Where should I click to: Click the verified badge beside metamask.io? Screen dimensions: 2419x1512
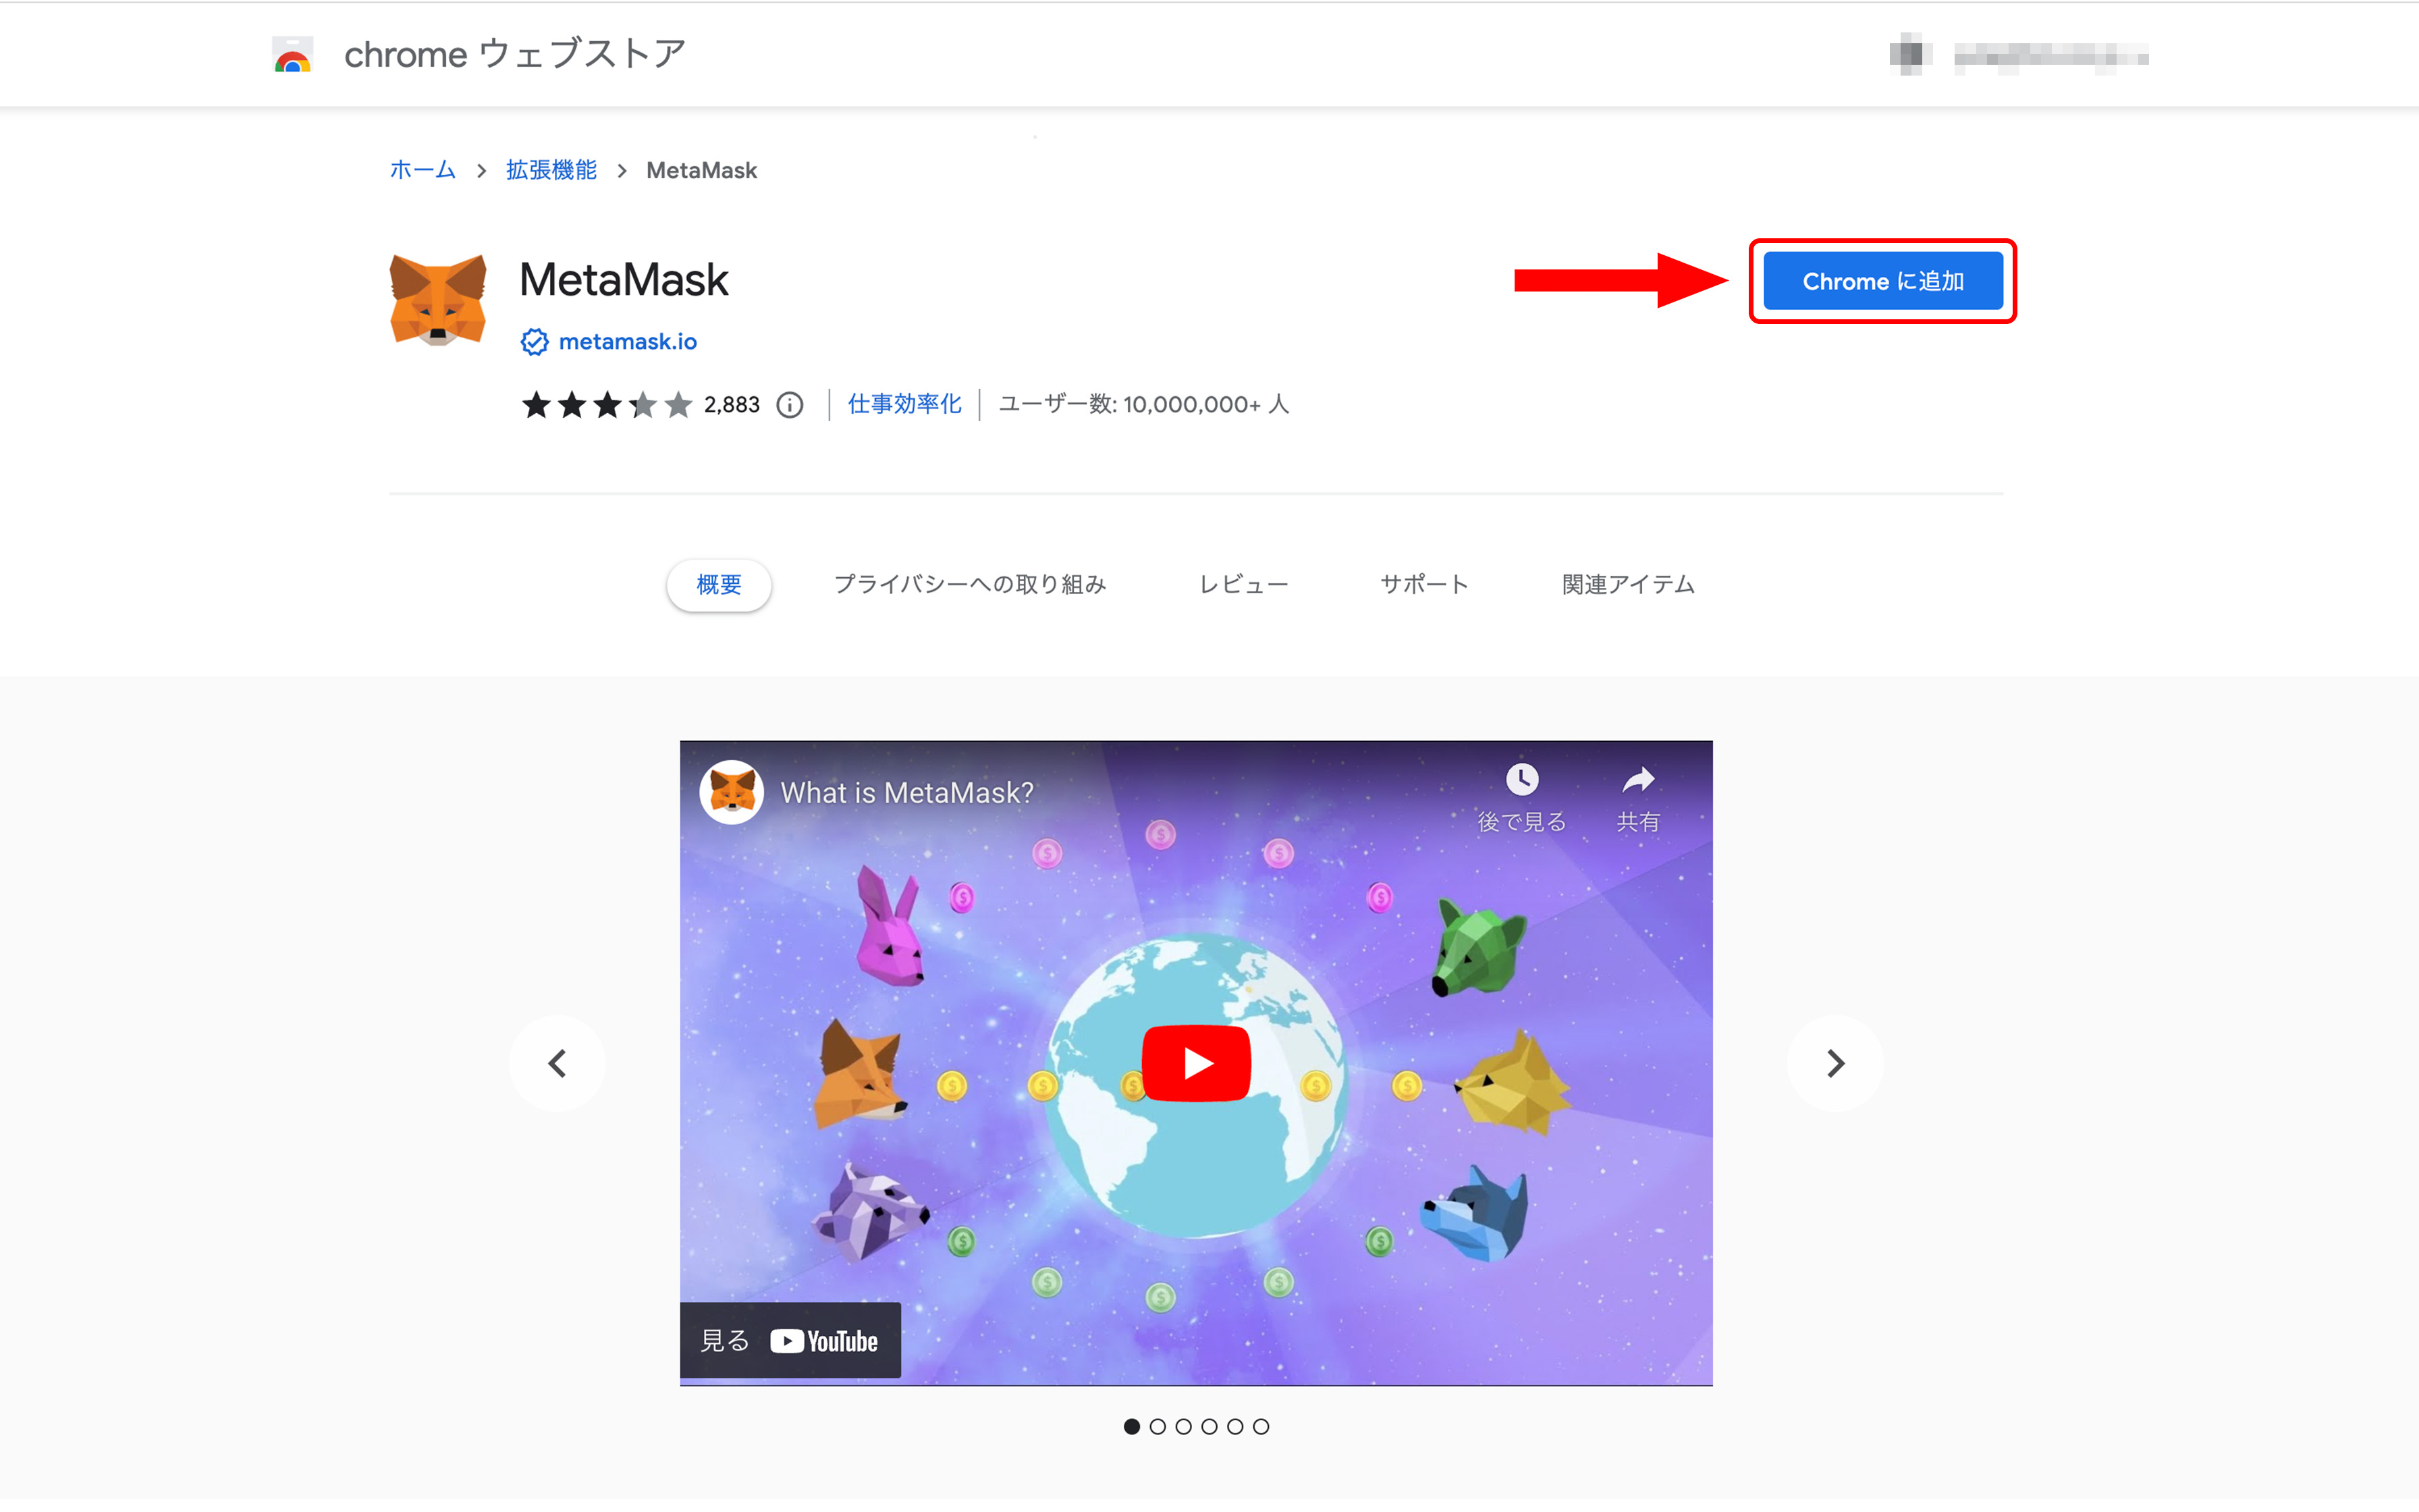tap(534, 342)
